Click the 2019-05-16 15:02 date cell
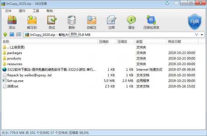The height and width of the screenshot is (136, 207). click(182, 86)
